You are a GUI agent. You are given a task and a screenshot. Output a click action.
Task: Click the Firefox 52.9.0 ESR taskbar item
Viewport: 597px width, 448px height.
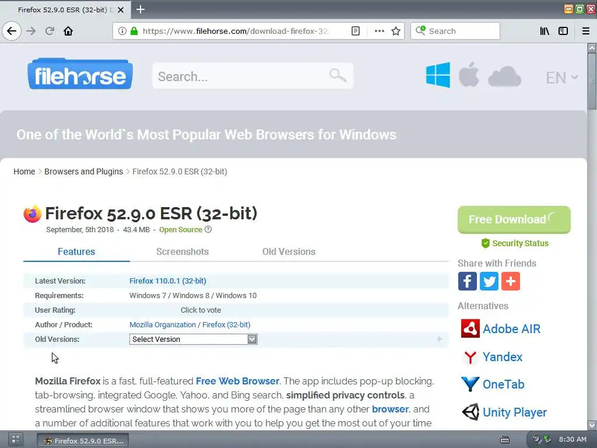(83, 440)
